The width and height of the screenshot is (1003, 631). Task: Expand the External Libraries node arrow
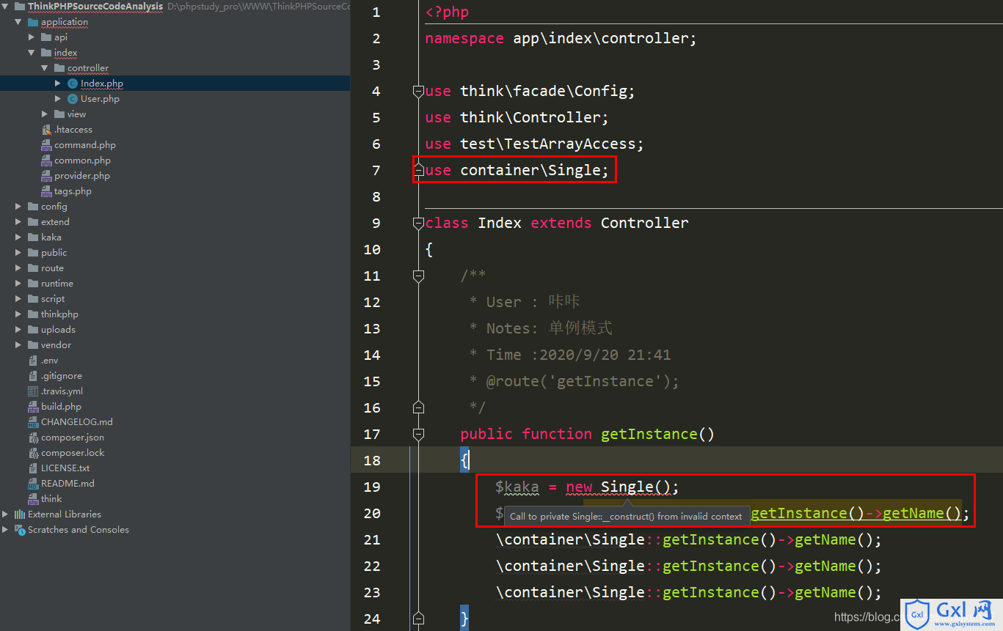pos(5,514)
